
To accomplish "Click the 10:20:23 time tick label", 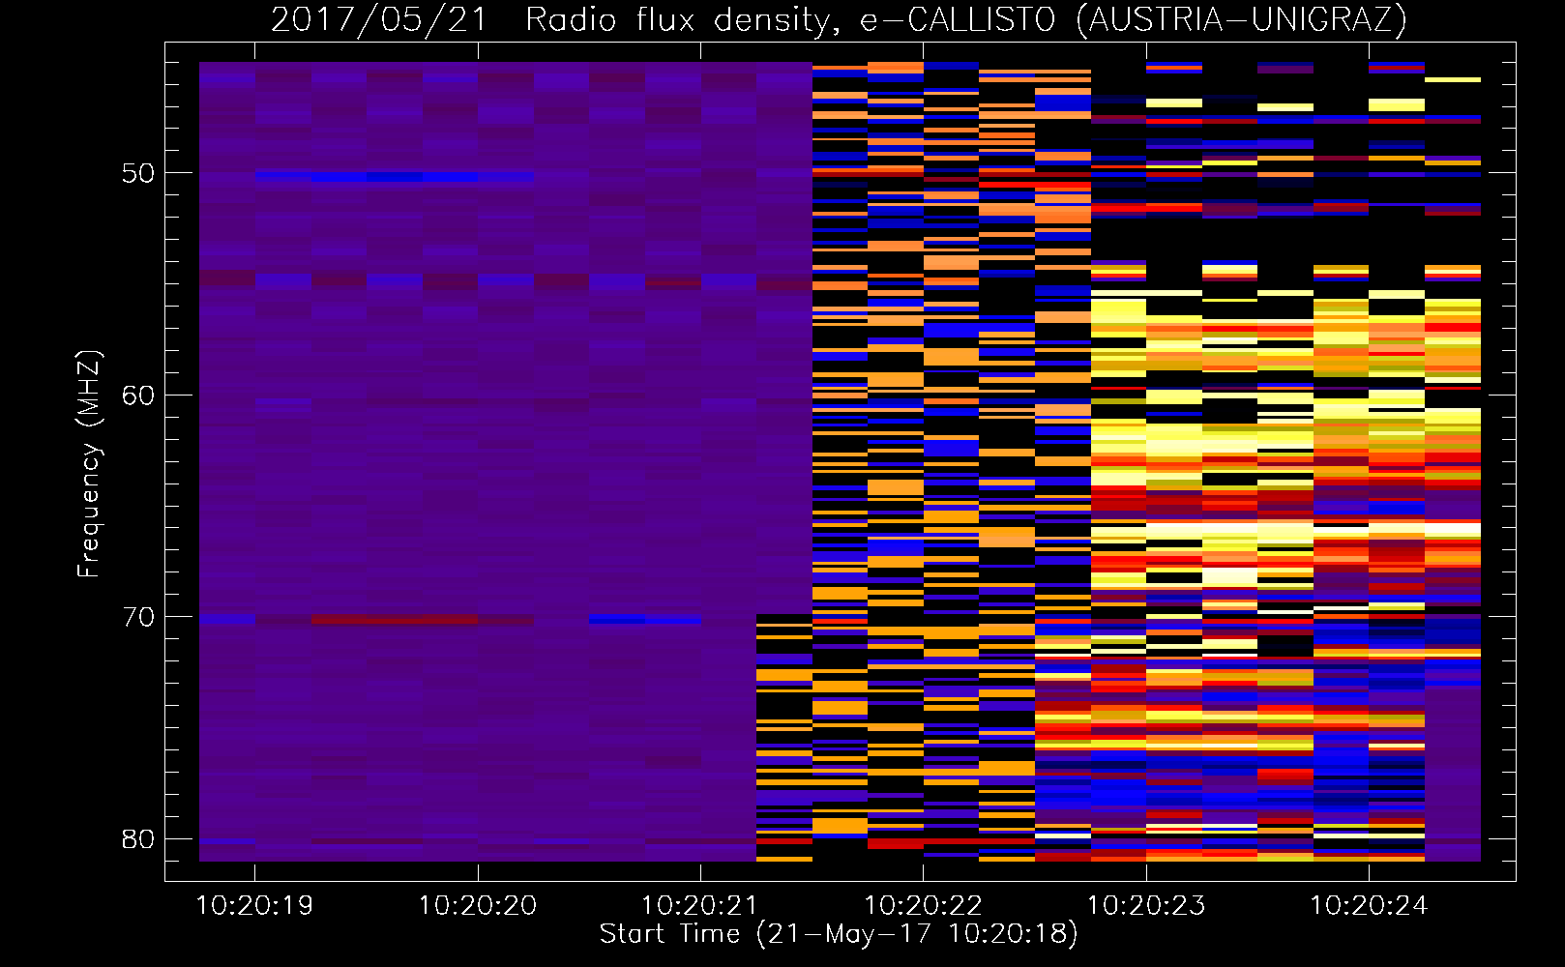I will [1146, 906].
